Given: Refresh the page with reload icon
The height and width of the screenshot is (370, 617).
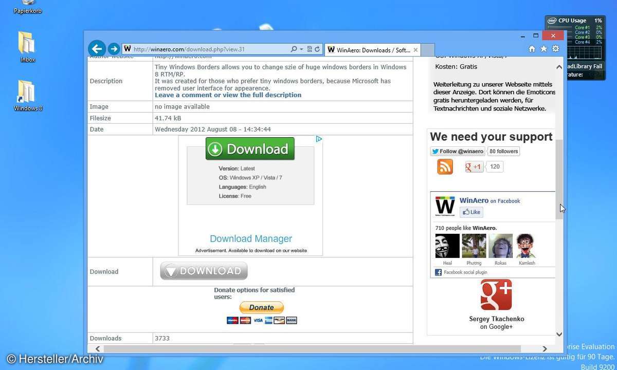Looking at the screenshot, I should pos(317,49).
